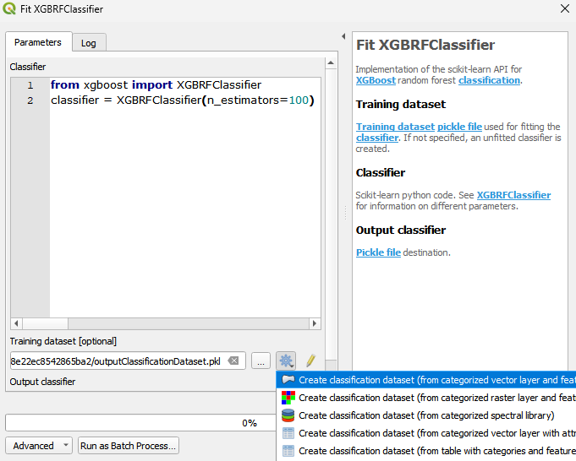The image size is (576, 461).
Task: Click the vector layer attribute table icon
Action: 288,433
